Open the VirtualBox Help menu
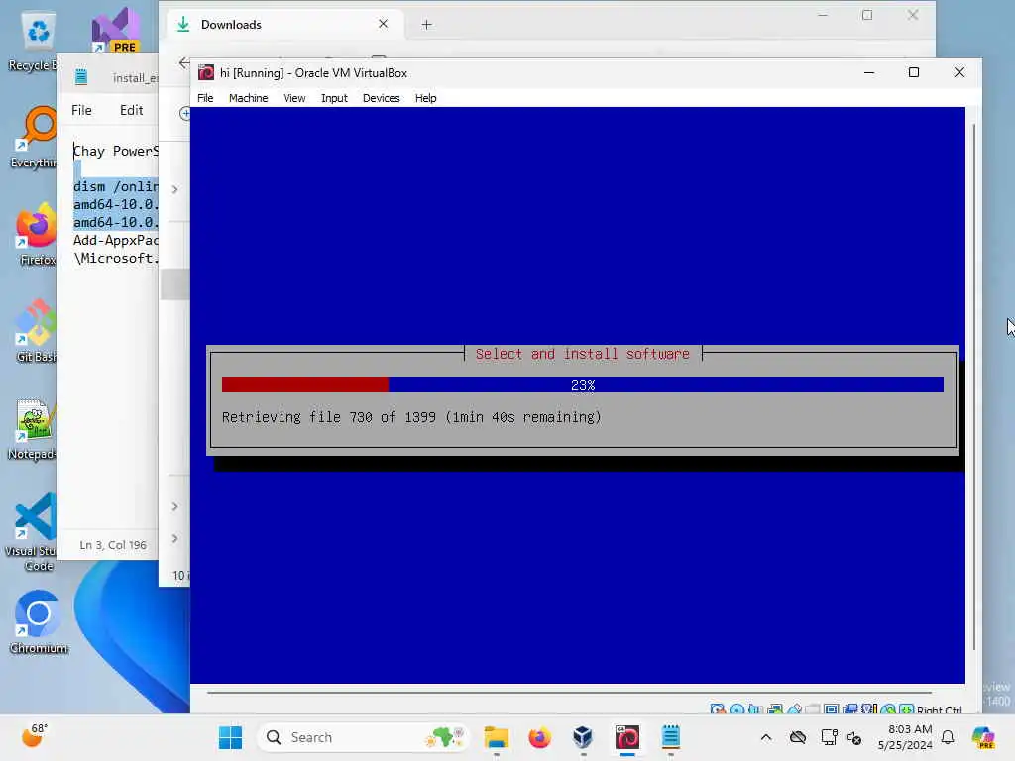Screen dimensions: 1015x761 (x=426, y=98)
